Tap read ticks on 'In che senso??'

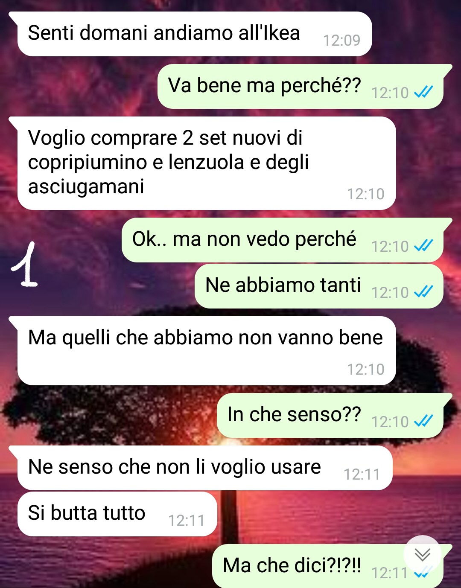pyautogui.click(x=424, y=421)
